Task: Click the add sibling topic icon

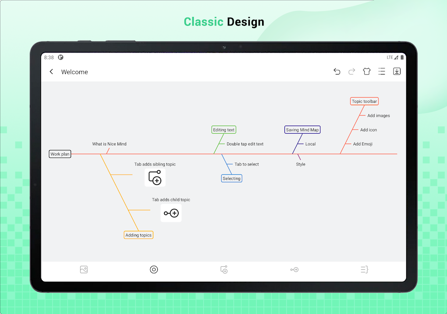Action: click(224, 269)
